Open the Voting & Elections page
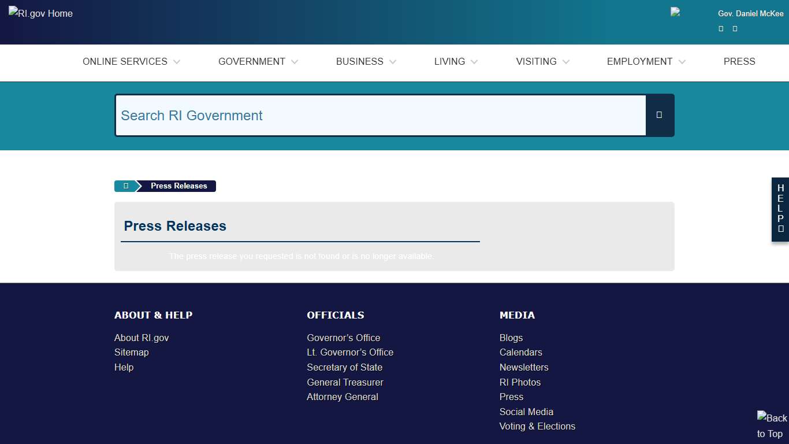Viewport: 789px width, 444px height. coord(537,426)
